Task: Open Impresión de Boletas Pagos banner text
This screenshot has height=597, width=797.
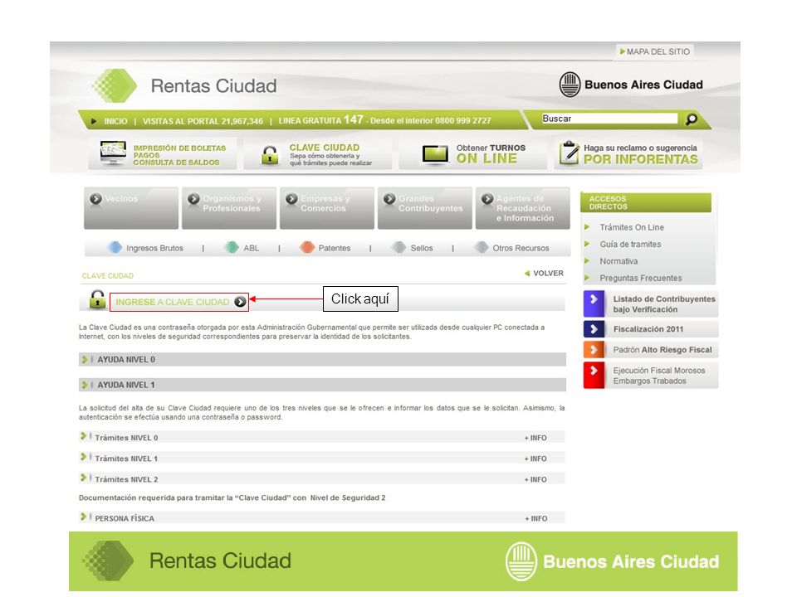Action: [179, 155]
